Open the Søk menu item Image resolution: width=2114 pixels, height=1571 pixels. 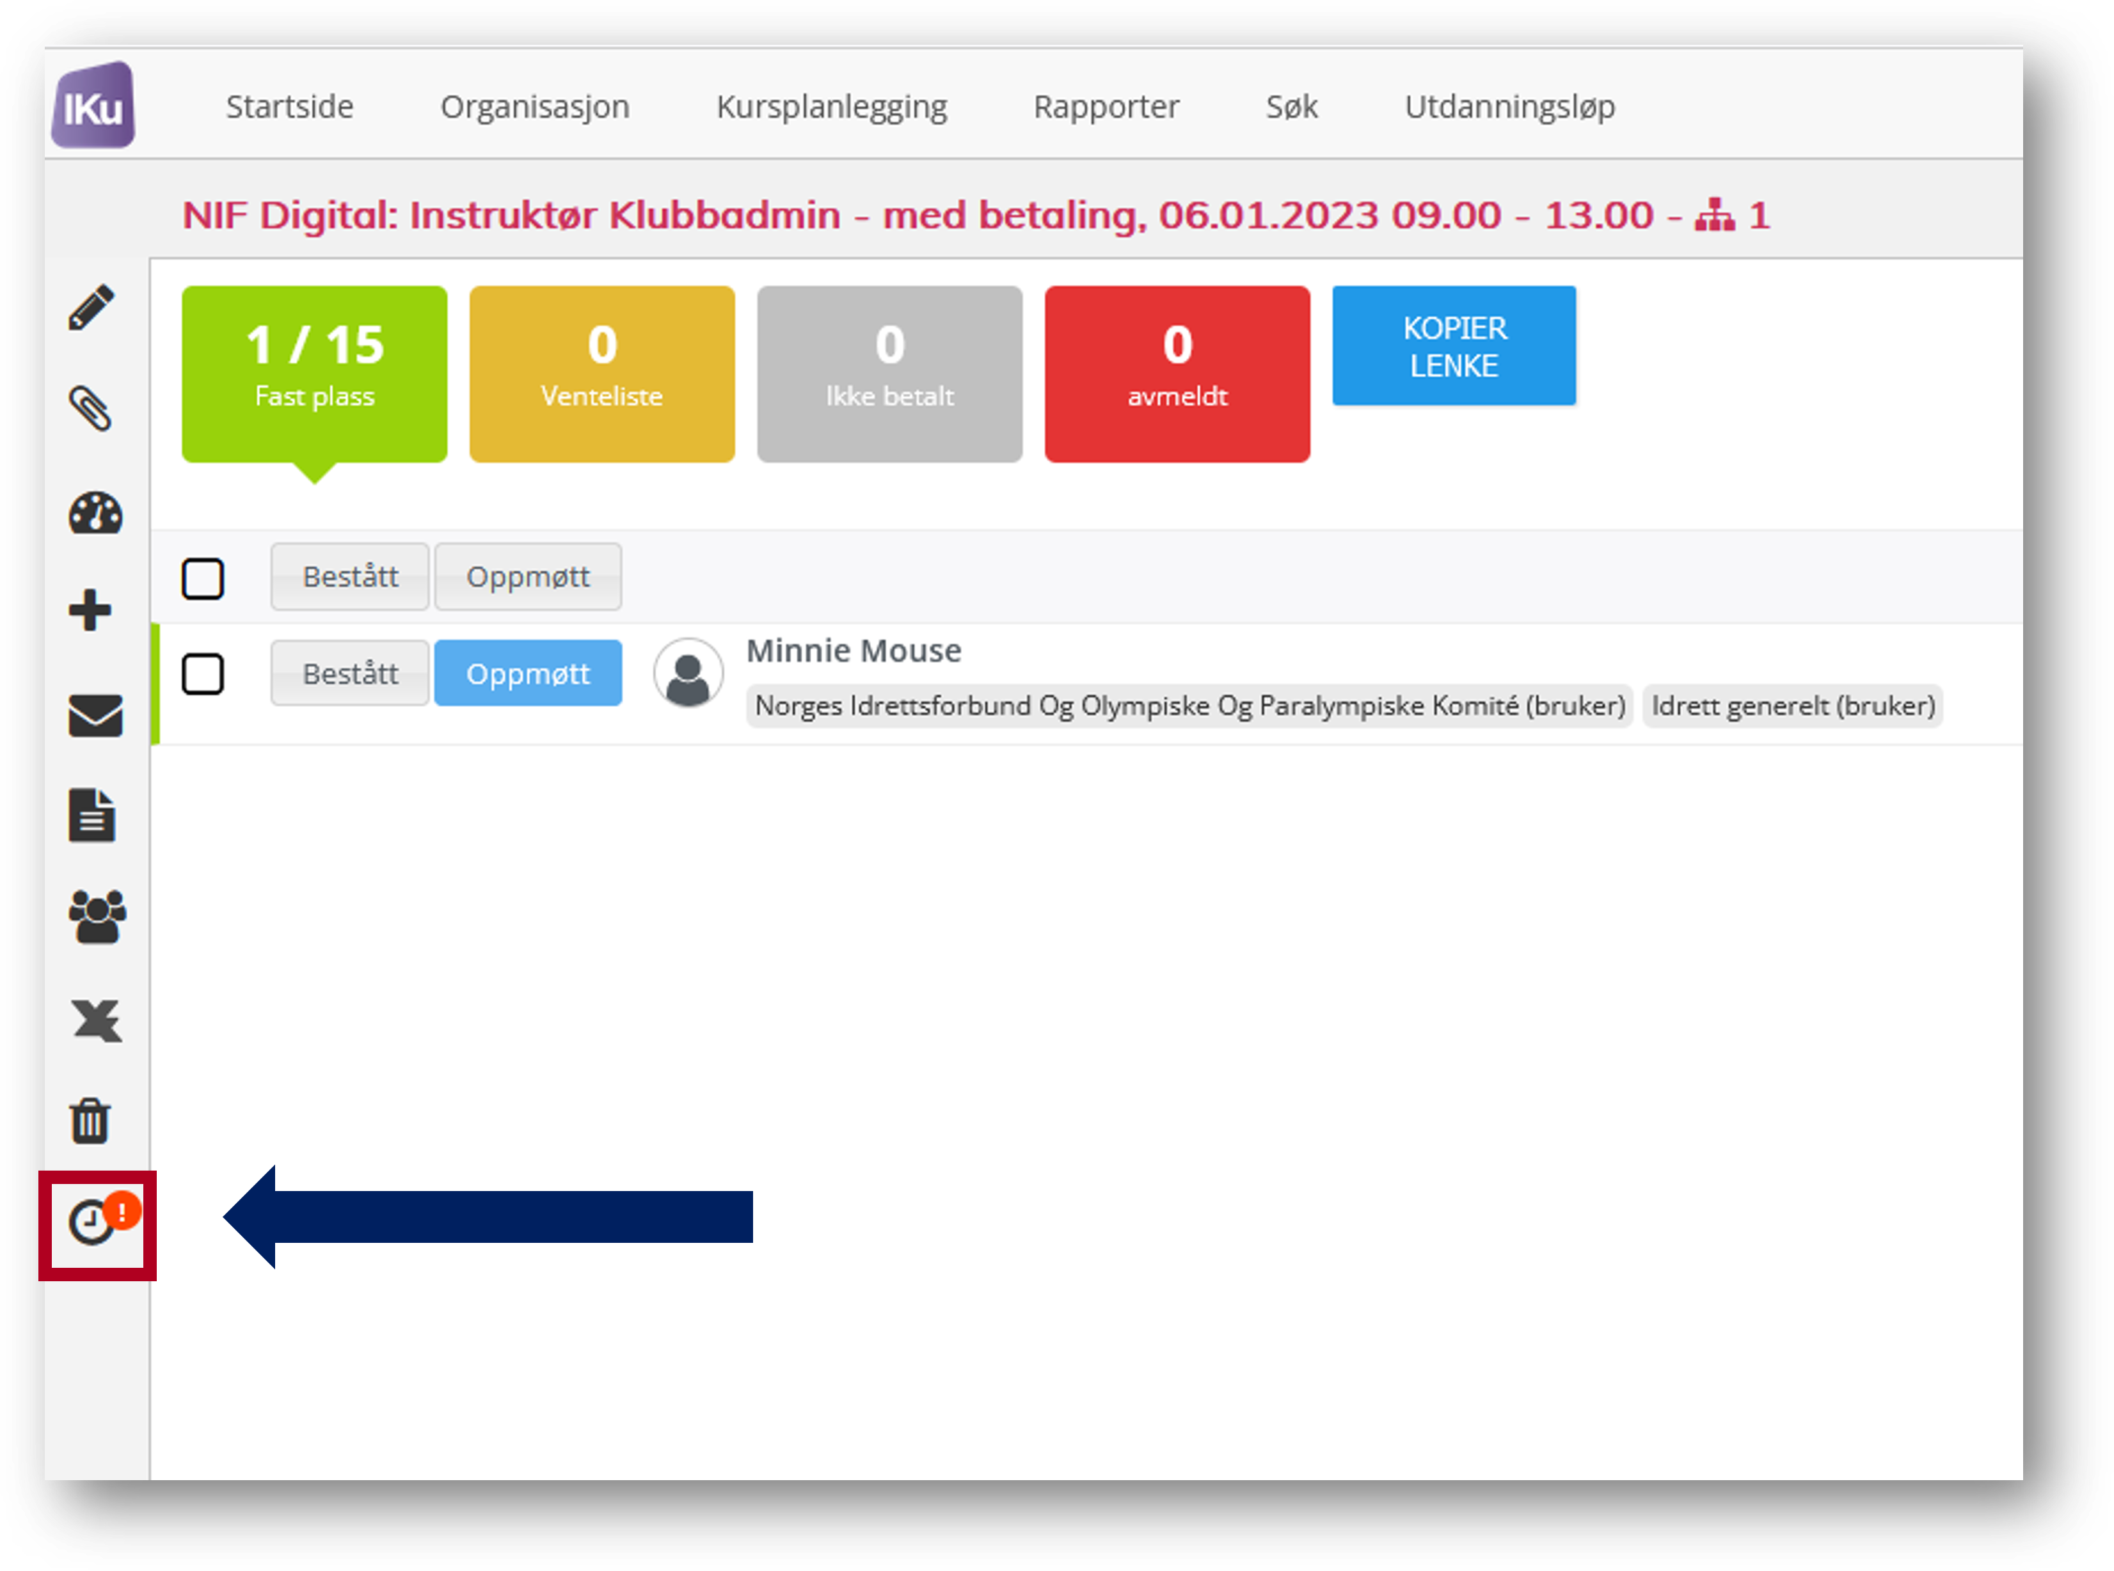(1291, 107)
